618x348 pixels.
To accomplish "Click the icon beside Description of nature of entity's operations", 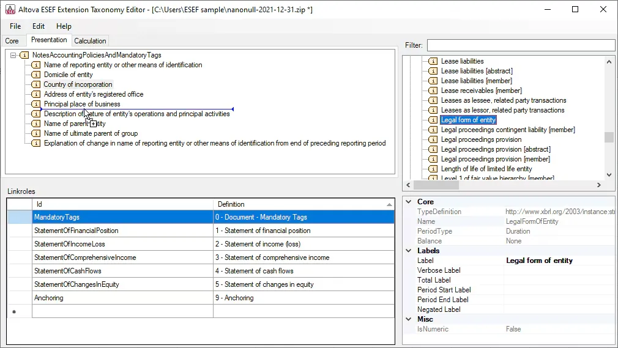I will (35, 114).
